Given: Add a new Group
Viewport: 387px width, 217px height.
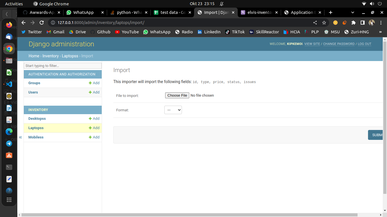Looking at the screenshot, I should tap(94, 83).
